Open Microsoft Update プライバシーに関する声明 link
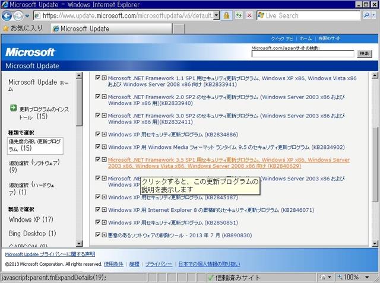380x283 pixels. [50, 254]
